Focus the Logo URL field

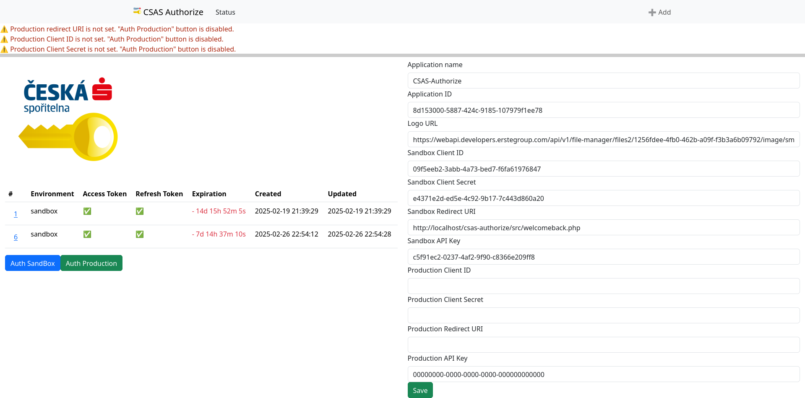pyautogui.click(x=603, y=139)
